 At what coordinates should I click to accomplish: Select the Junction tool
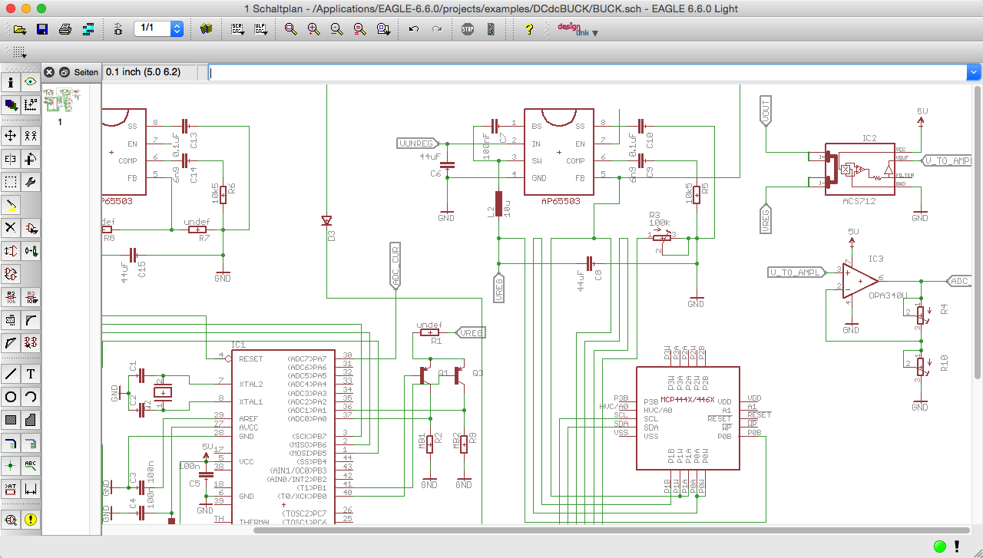pos(11,464)
